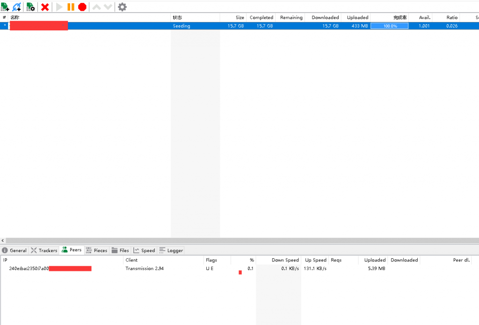Remove the torrent with the red X
Viewport: 479px width, 325px height.
coord(45,7)
